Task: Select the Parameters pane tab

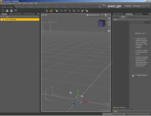Action: pos(118,14)
